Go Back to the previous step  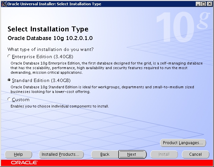pos(105,154)
